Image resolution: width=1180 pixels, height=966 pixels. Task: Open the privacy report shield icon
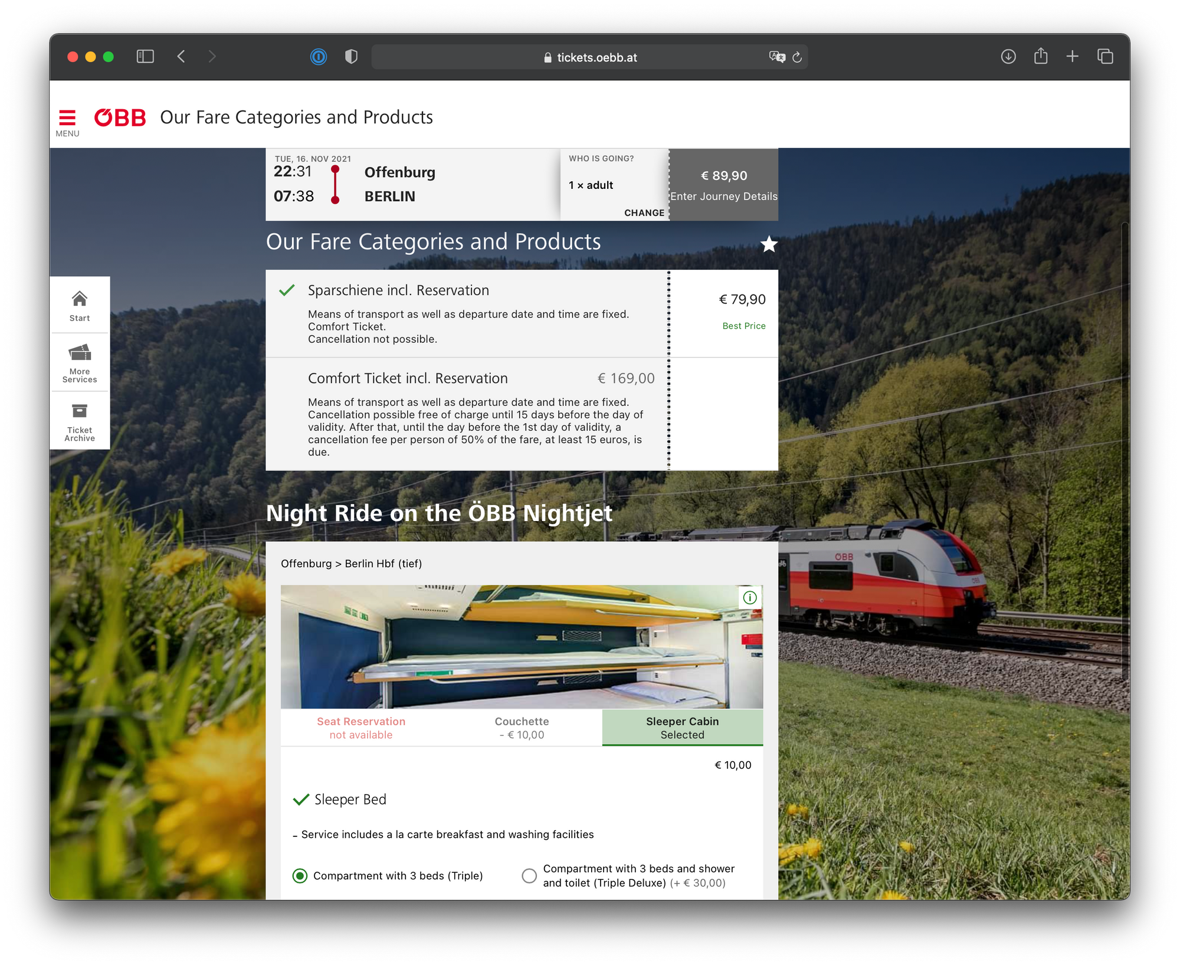click(x=351, y=57)
